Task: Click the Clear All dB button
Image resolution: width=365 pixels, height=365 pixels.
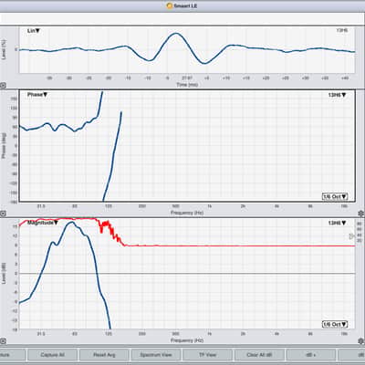Action: point(259,355)
